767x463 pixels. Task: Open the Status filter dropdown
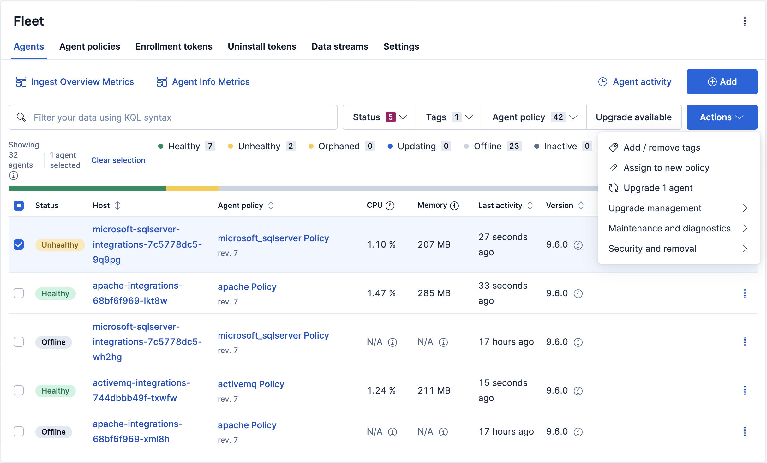pos(380,117)
